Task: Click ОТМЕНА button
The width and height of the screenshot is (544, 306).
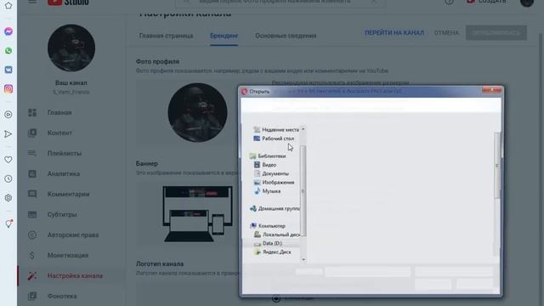Action: tap(446, 32)
